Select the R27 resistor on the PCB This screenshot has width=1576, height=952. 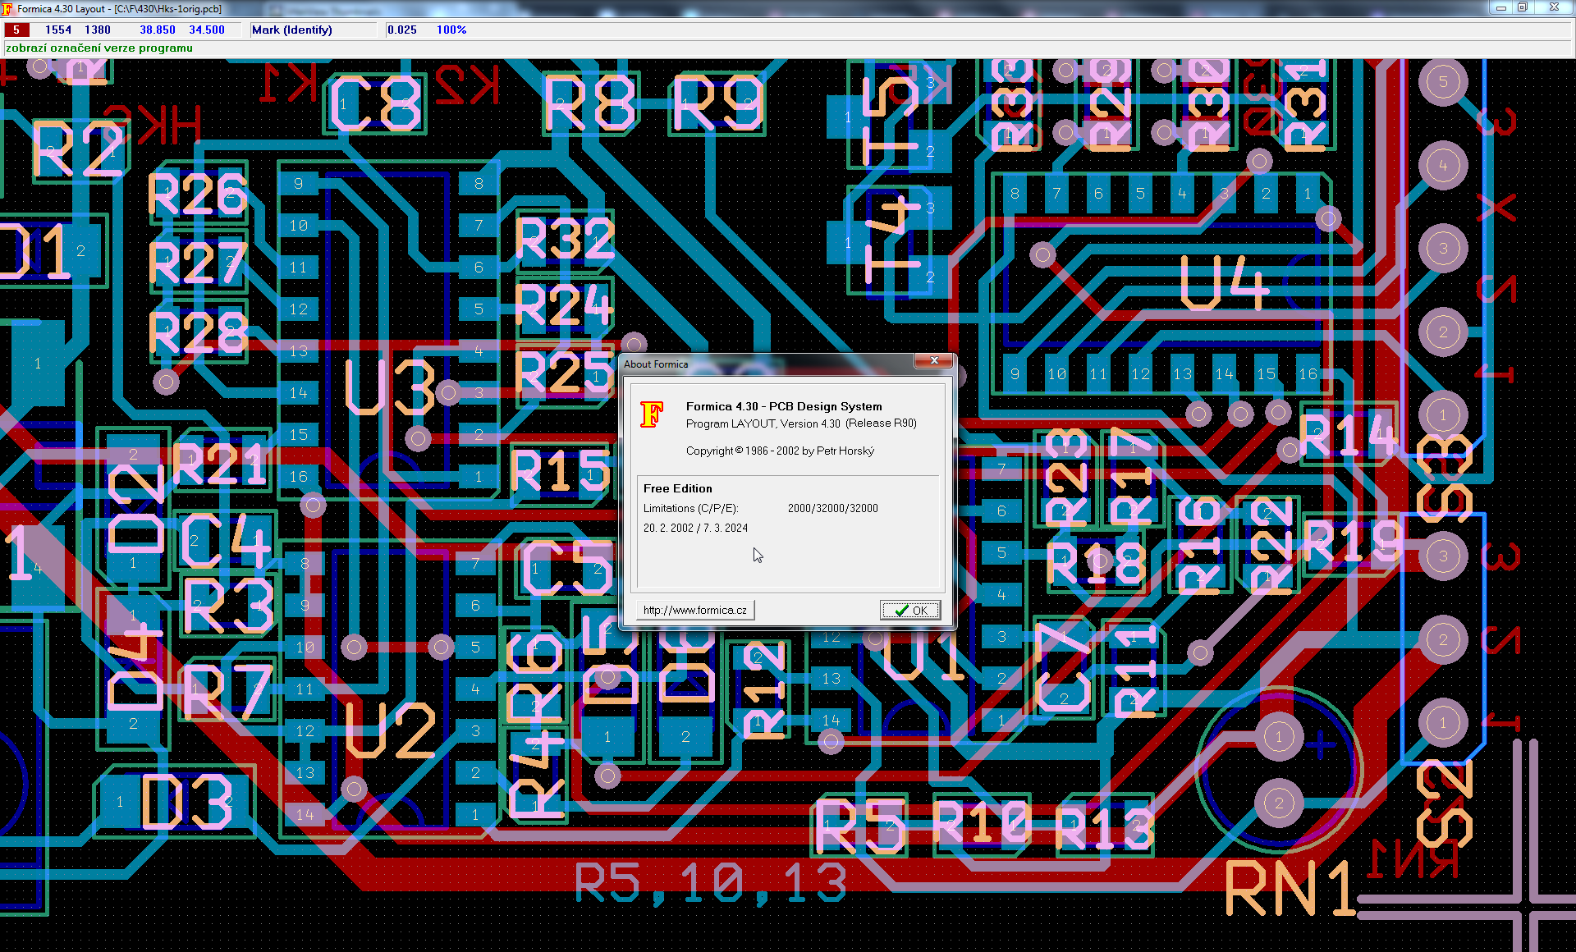pyautogui.click(x=198, y=263)
